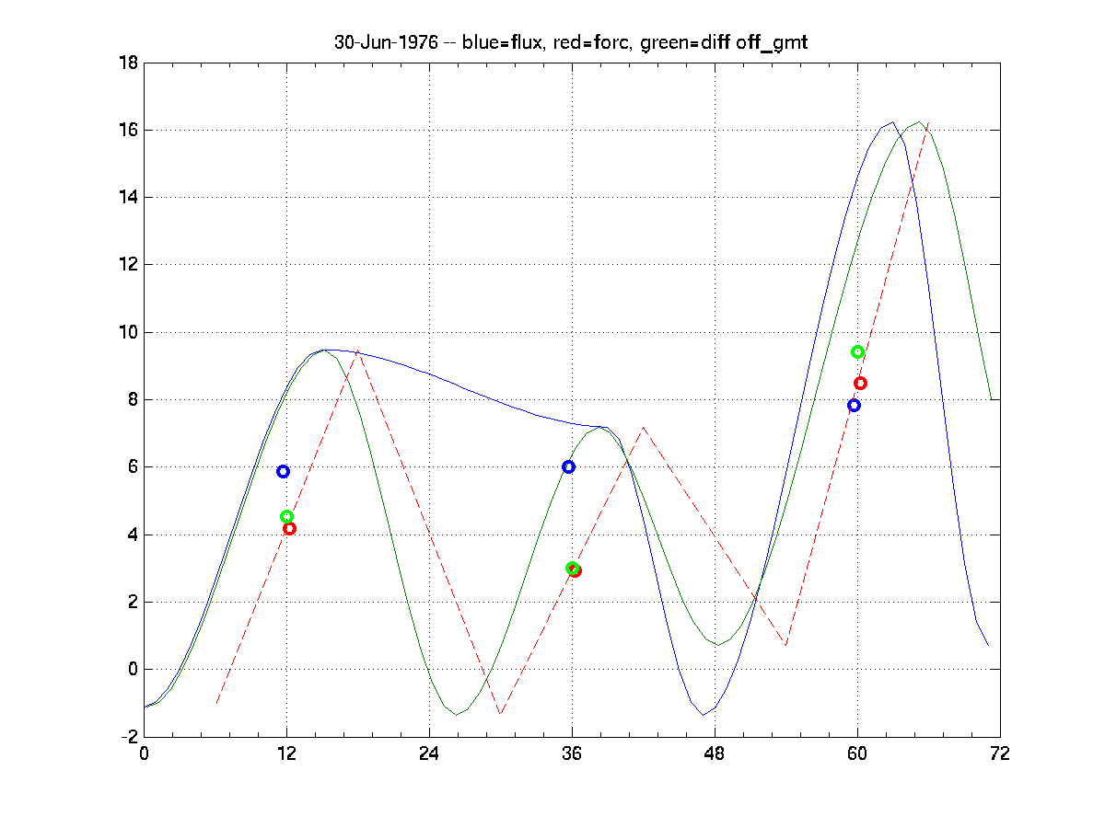
Task: Click the green circle marker near x=60
Action: (x=857, y=352)
